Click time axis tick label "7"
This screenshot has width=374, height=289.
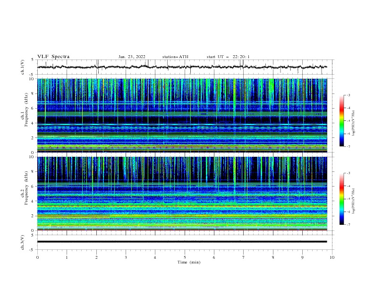pyautogui.click(x=244, y=257)
